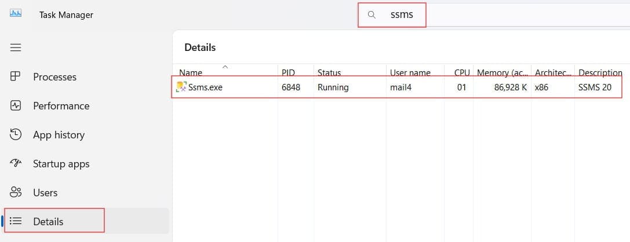Sort by the CPU column header
The width and height of the screenshot is (630, 242).
(x=459, y=72)
